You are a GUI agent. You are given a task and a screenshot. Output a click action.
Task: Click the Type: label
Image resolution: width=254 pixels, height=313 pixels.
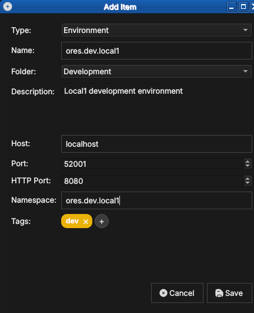click(21, 30)
